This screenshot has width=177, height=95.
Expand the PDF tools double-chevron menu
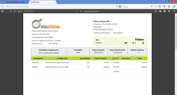pos(174,11)
